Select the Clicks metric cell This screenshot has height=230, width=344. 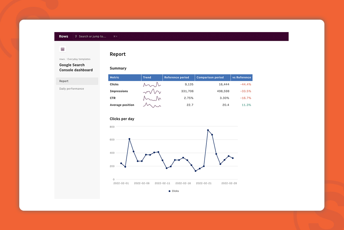(114, 84)
